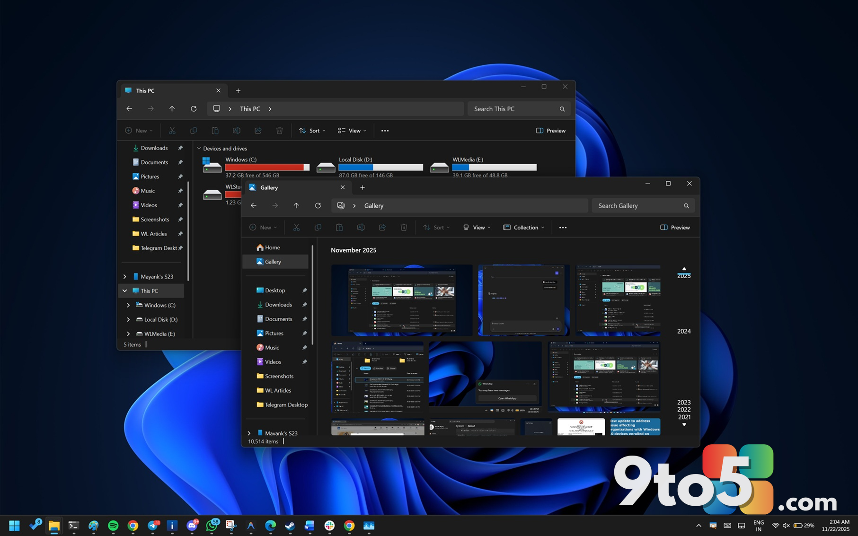Screen dimensions: 858x536
Task: Open the View dropdown in This PC window
Action: click(352, 131)
